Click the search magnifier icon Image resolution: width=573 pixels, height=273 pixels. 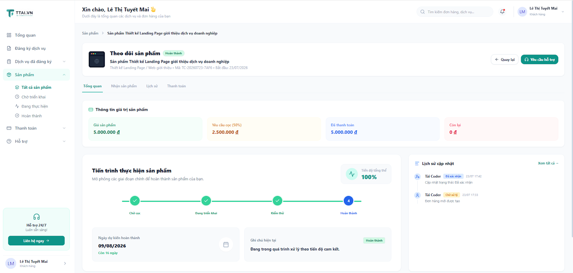[x=423, y=12]
